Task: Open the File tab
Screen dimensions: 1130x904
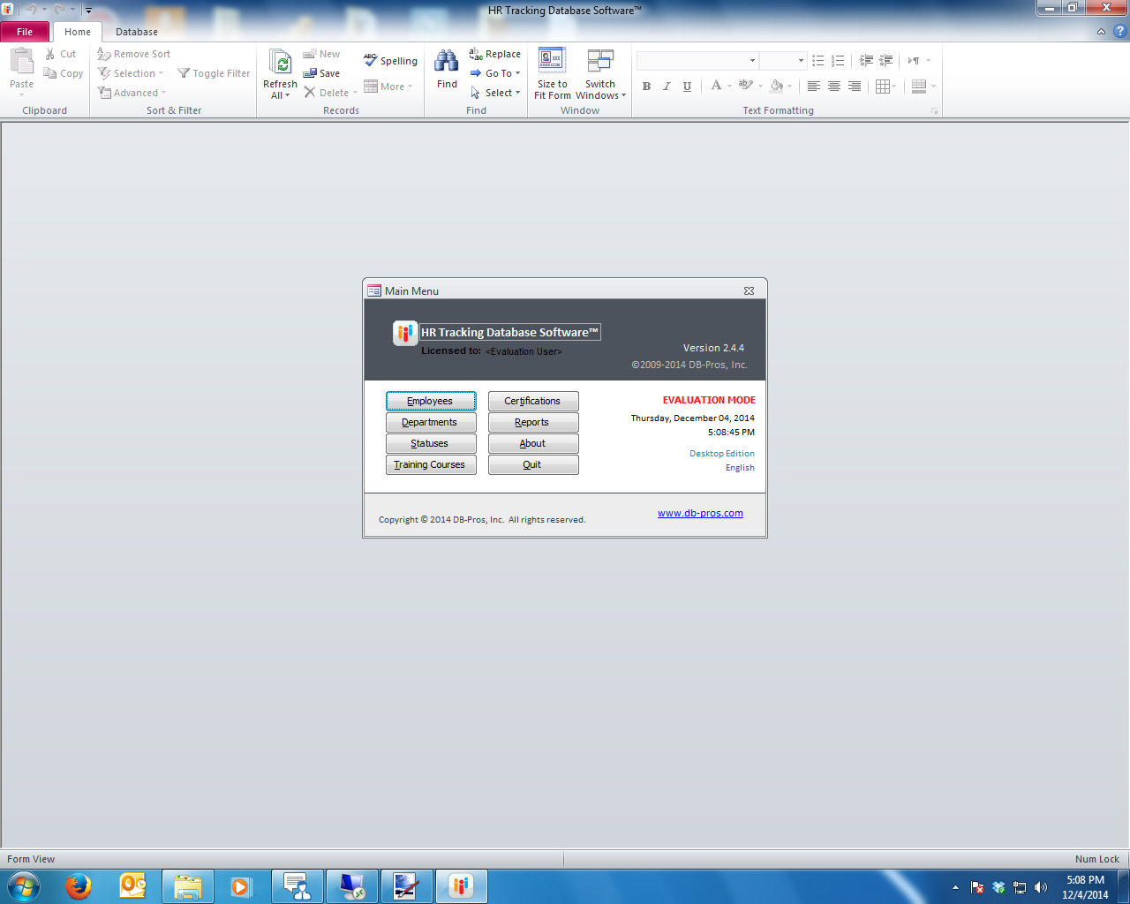Action: [x=25, y=32]
